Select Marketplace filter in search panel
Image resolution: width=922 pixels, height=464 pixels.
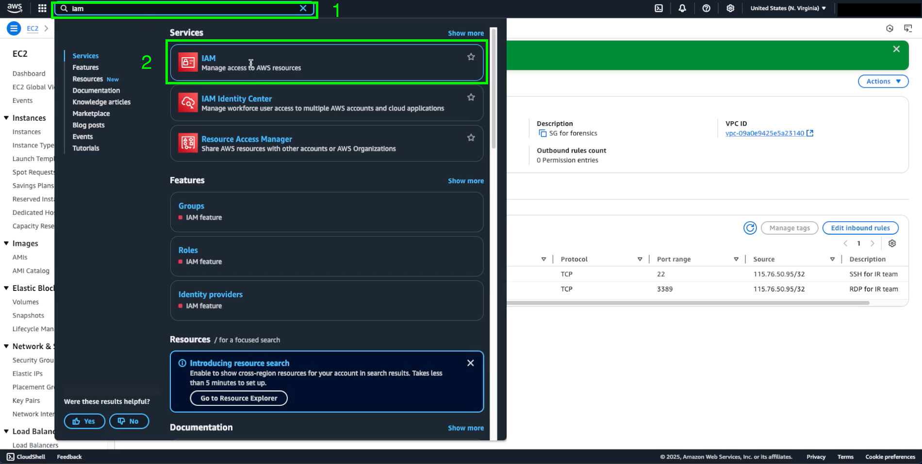[x=91, y=113]
